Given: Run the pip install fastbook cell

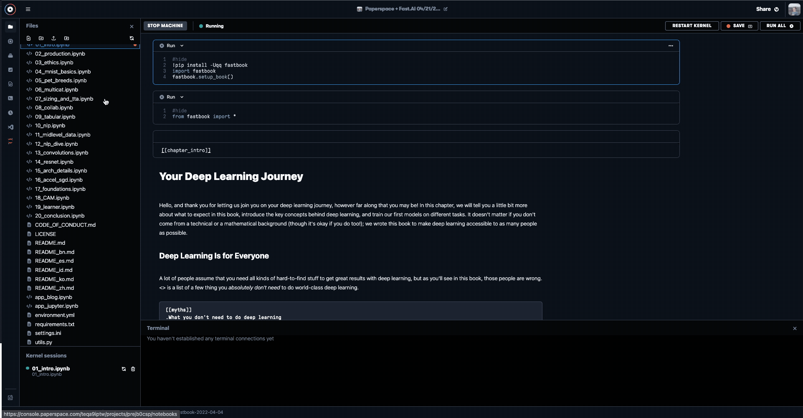Looking at the screenshot, I should [167, 46].
